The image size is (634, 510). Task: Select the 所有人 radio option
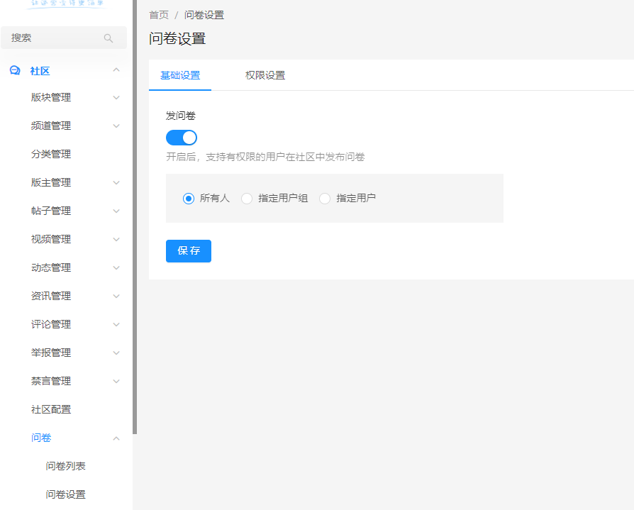(x=189, y=199)
